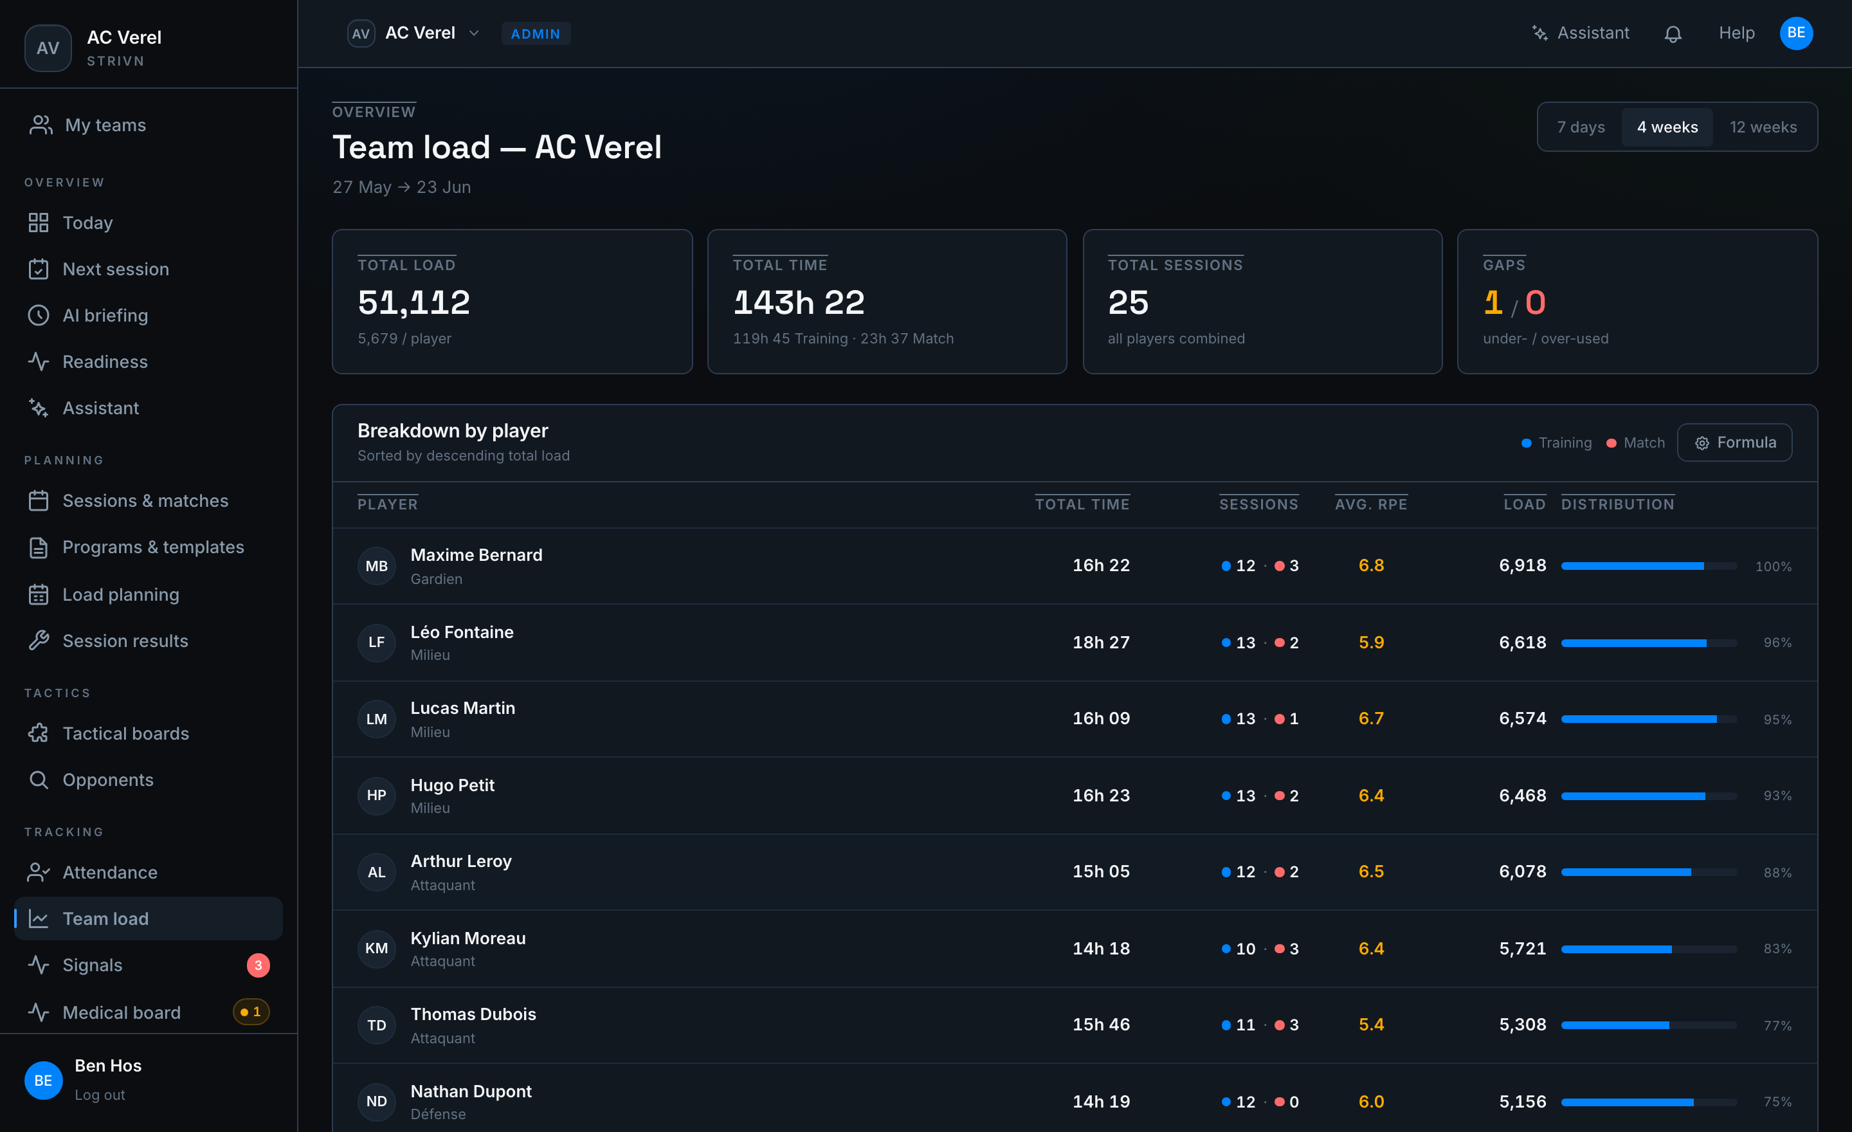Sort by TOTAL TIME column header
Image resolution: width=1852 pixels, height=1132 pixels.
pos(1082,504)
